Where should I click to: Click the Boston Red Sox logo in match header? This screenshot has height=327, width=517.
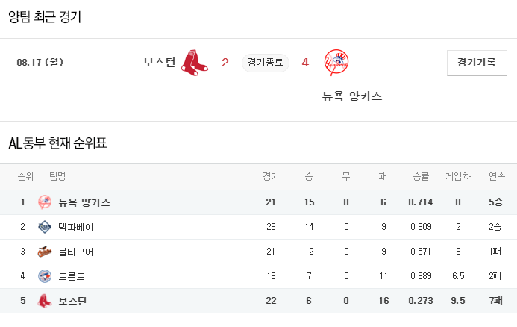point(195,63)
